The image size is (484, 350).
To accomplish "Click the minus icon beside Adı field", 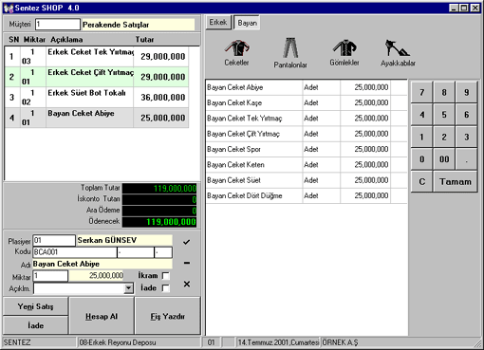I will pyautogui.click(x=187, y=263).
